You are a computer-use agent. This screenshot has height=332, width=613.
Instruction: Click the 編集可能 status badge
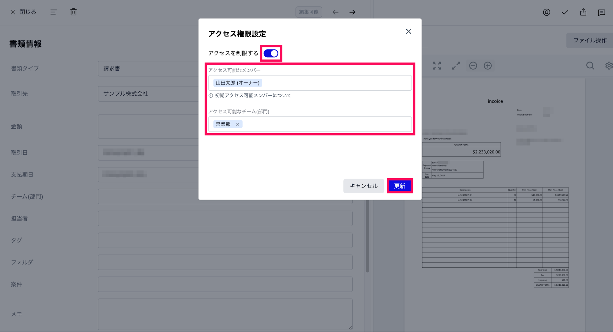[308, 12]
